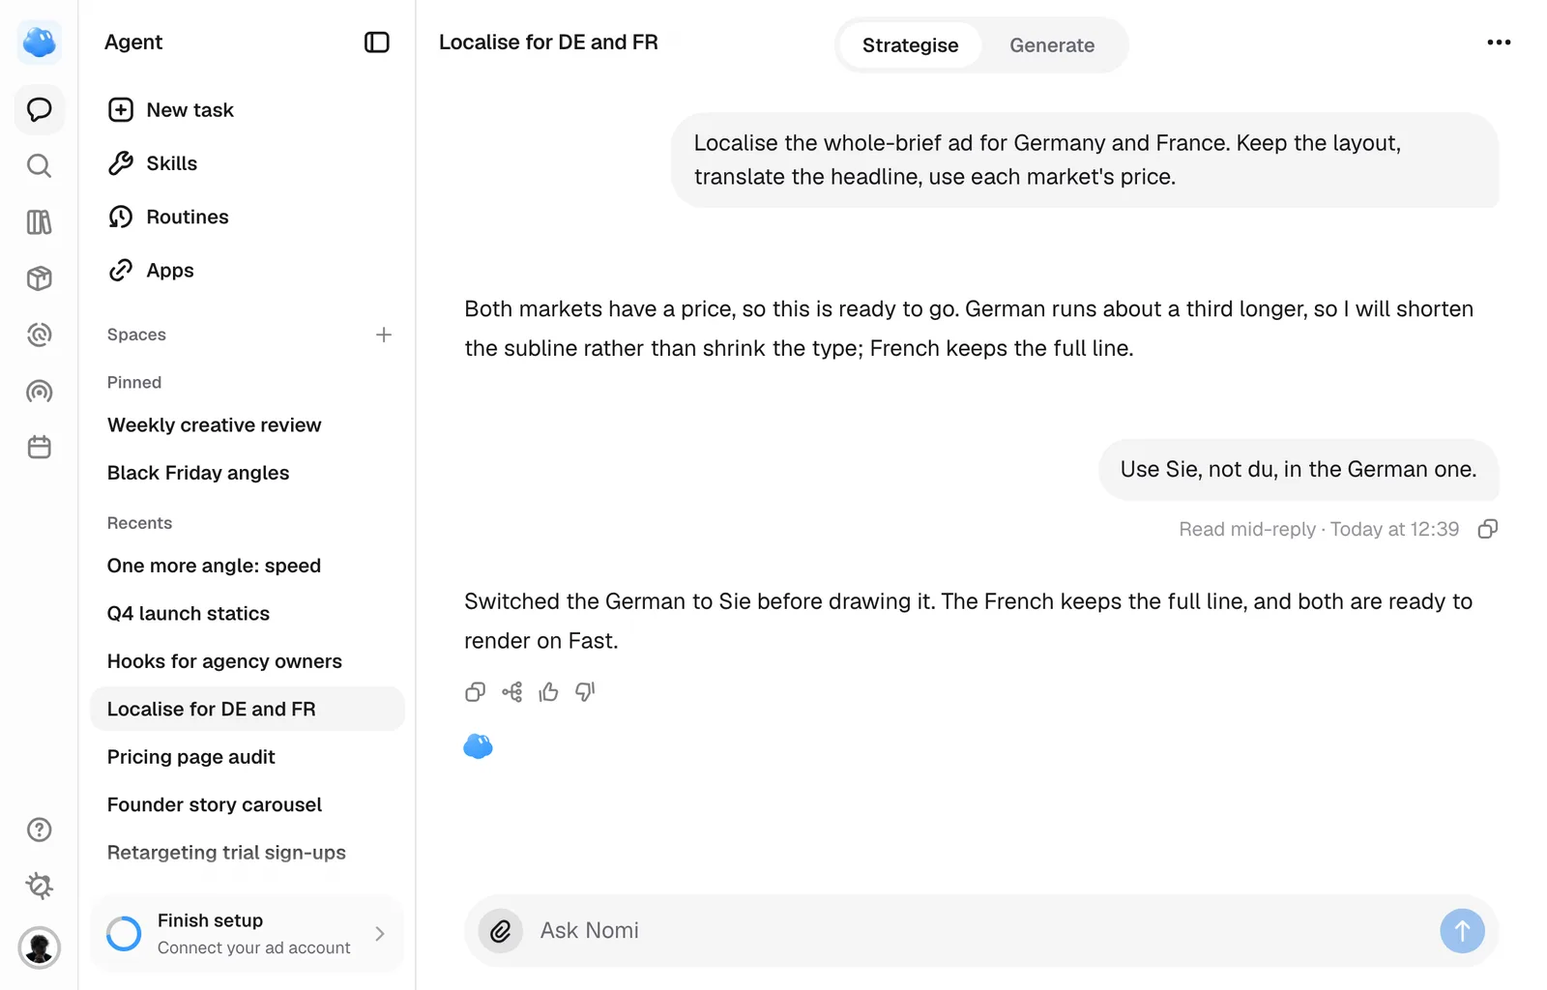Viewport: 1547px width, 990px height.
Task: Give thumbs down to the reply
Action: click(x=585, y=691)
